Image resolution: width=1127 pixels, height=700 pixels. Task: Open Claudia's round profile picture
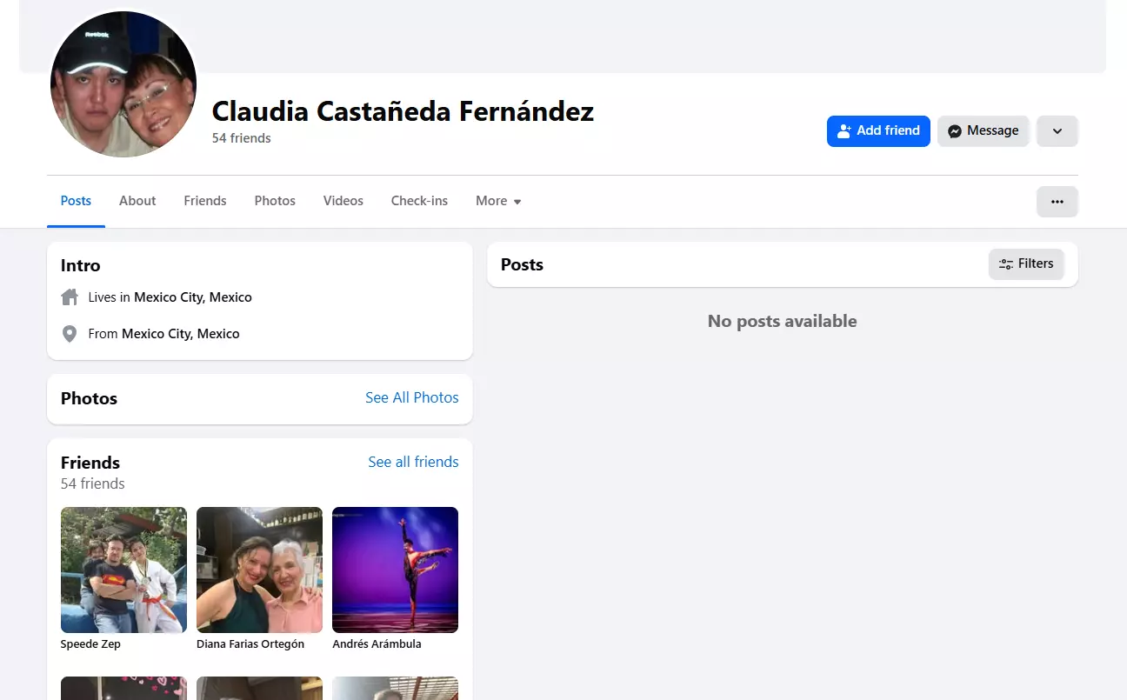[123, 84]
